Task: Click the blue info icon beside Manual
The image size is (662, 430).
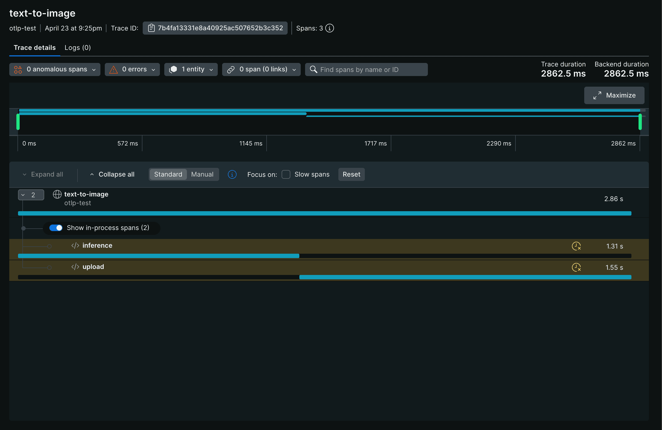Action: [232, 174]
